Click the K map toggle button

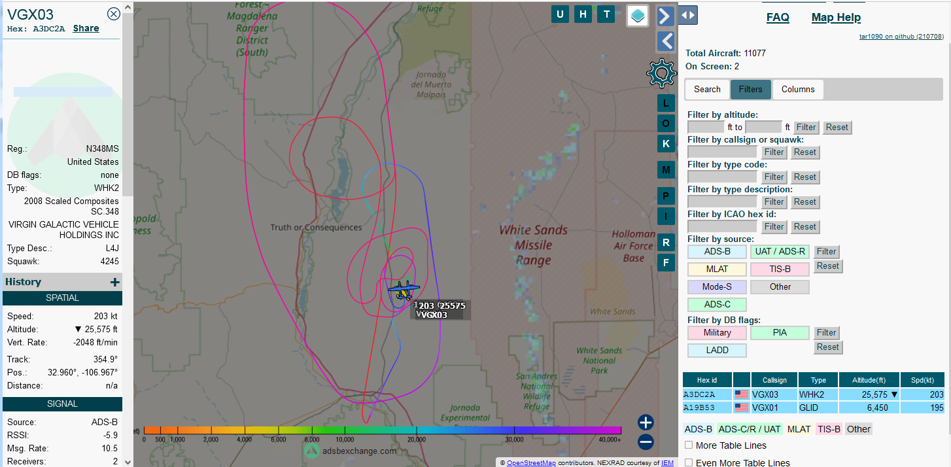pos(666,144)
